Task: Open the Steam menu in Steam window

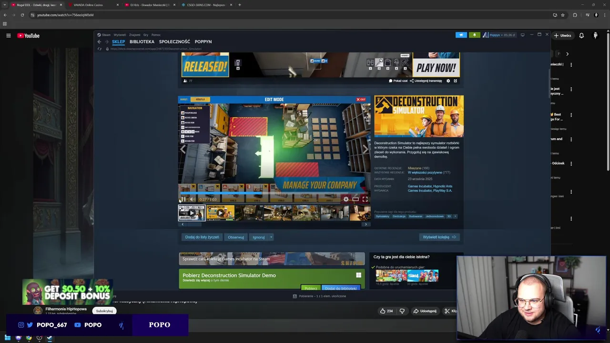Action: pos(104,35)
